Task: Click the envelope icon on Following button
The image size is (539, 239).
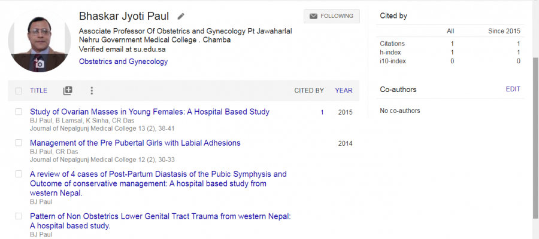Action: (313, 16)
